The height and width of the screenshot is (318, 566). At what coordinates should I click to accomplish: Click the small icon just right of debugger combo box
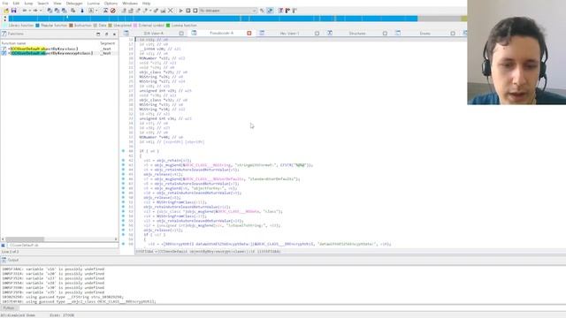coord(262,11)
